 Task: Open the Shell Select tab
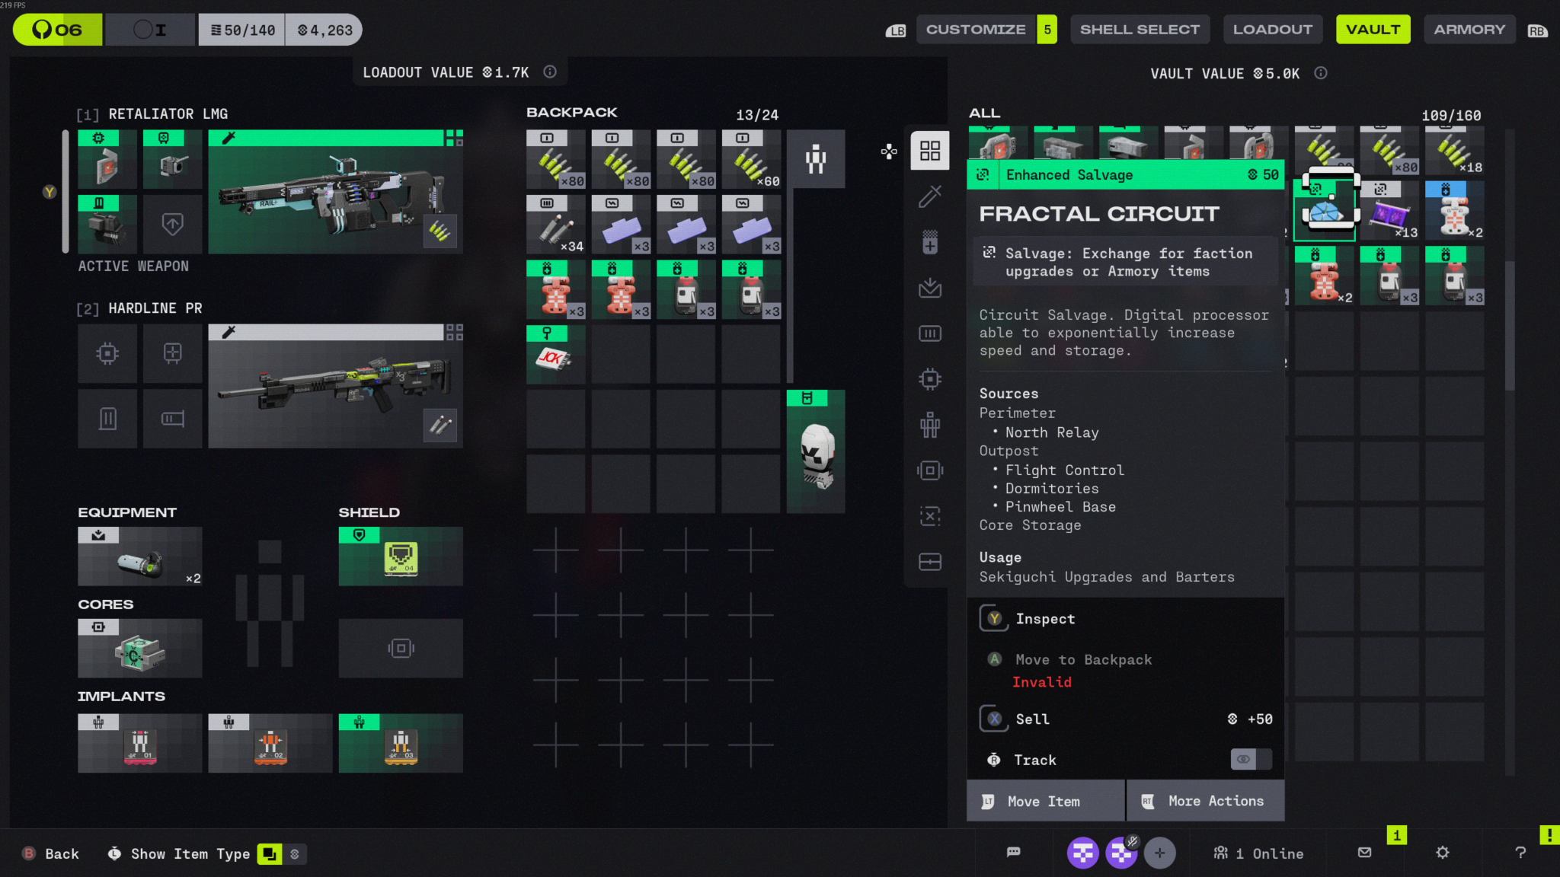[x=1139, y=30]
